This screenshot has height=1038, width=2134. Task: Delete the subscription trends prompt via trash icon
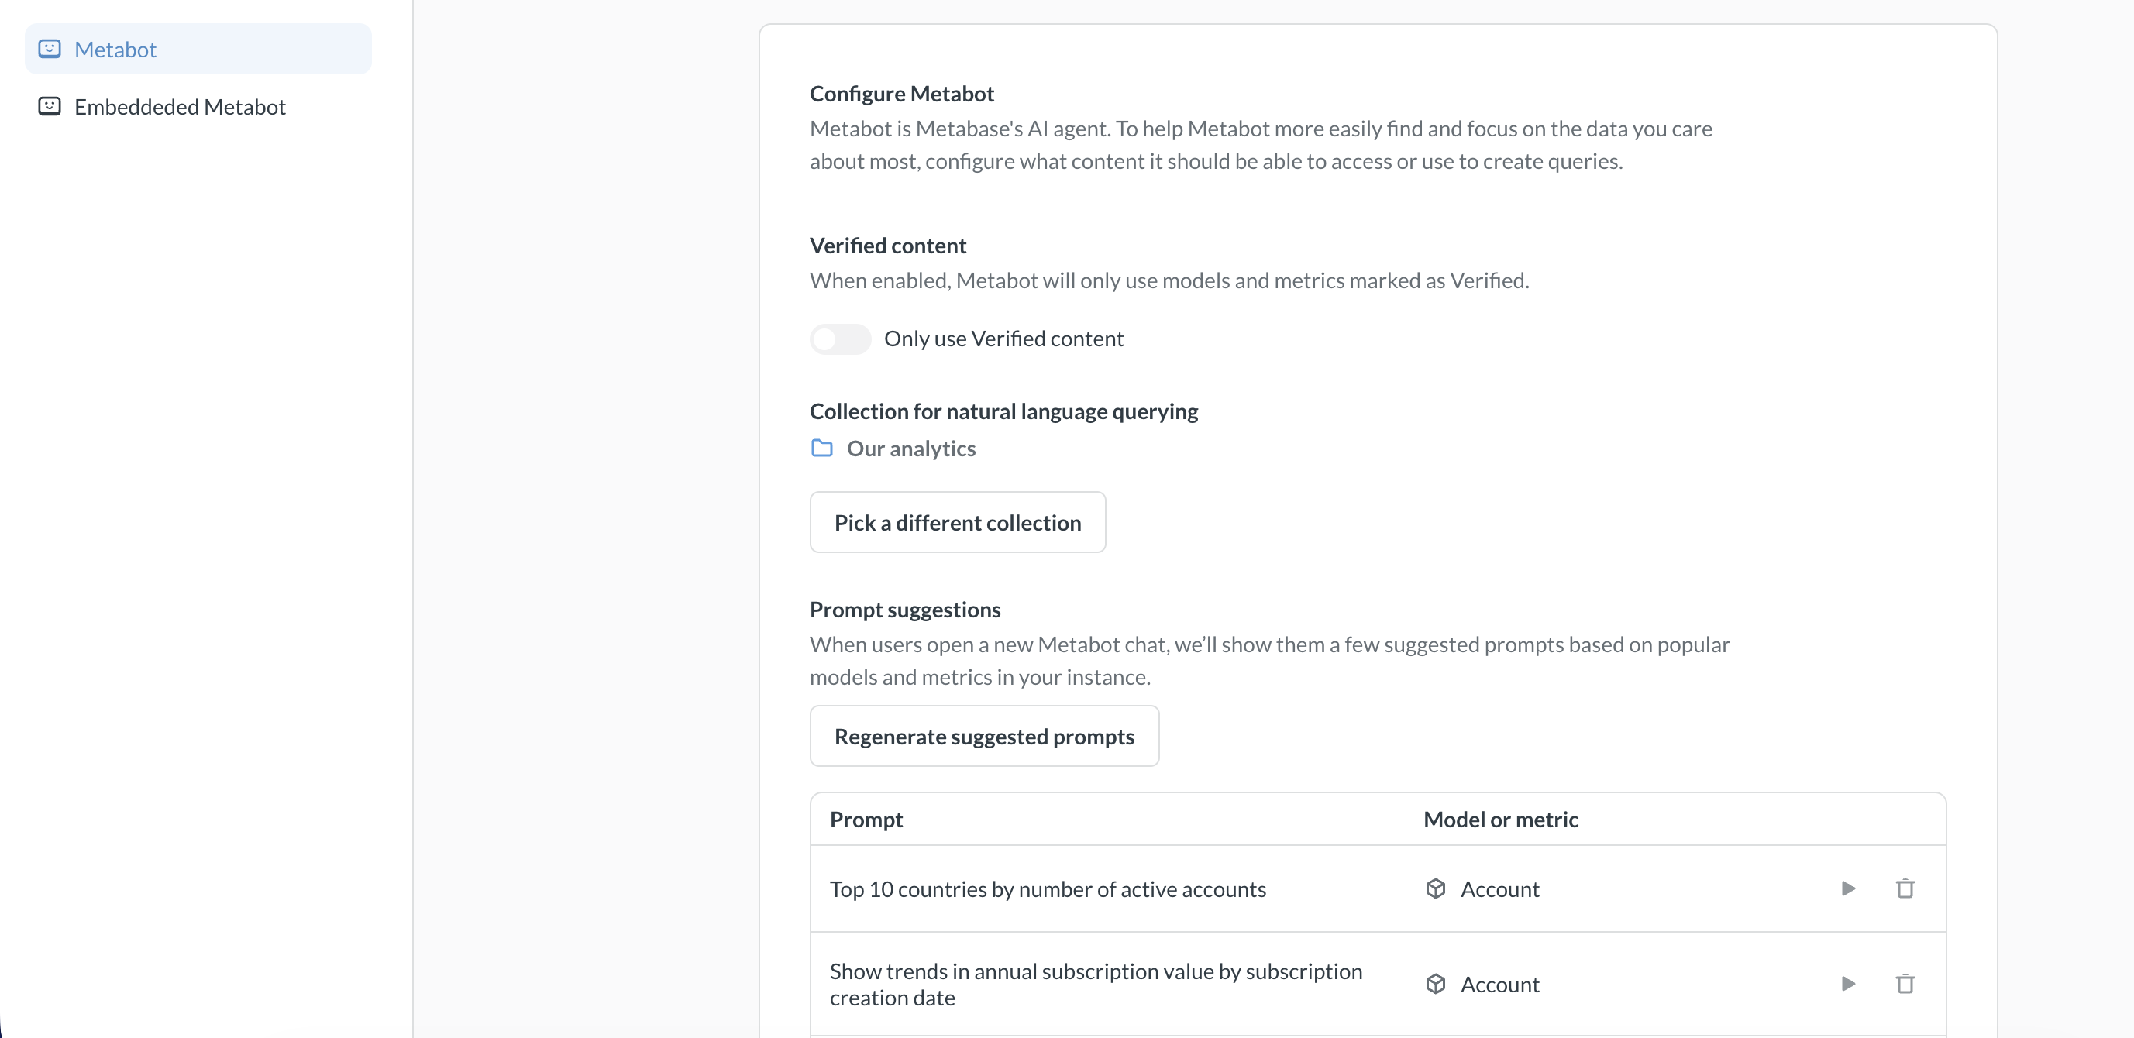(1905, 983)
